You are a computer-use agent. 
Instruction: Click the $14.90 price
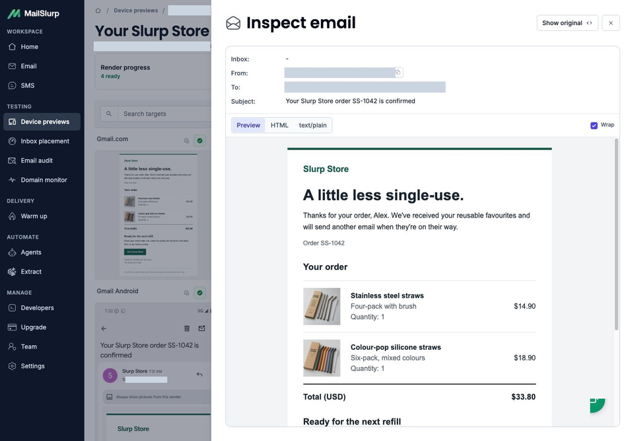click(525, 306)
